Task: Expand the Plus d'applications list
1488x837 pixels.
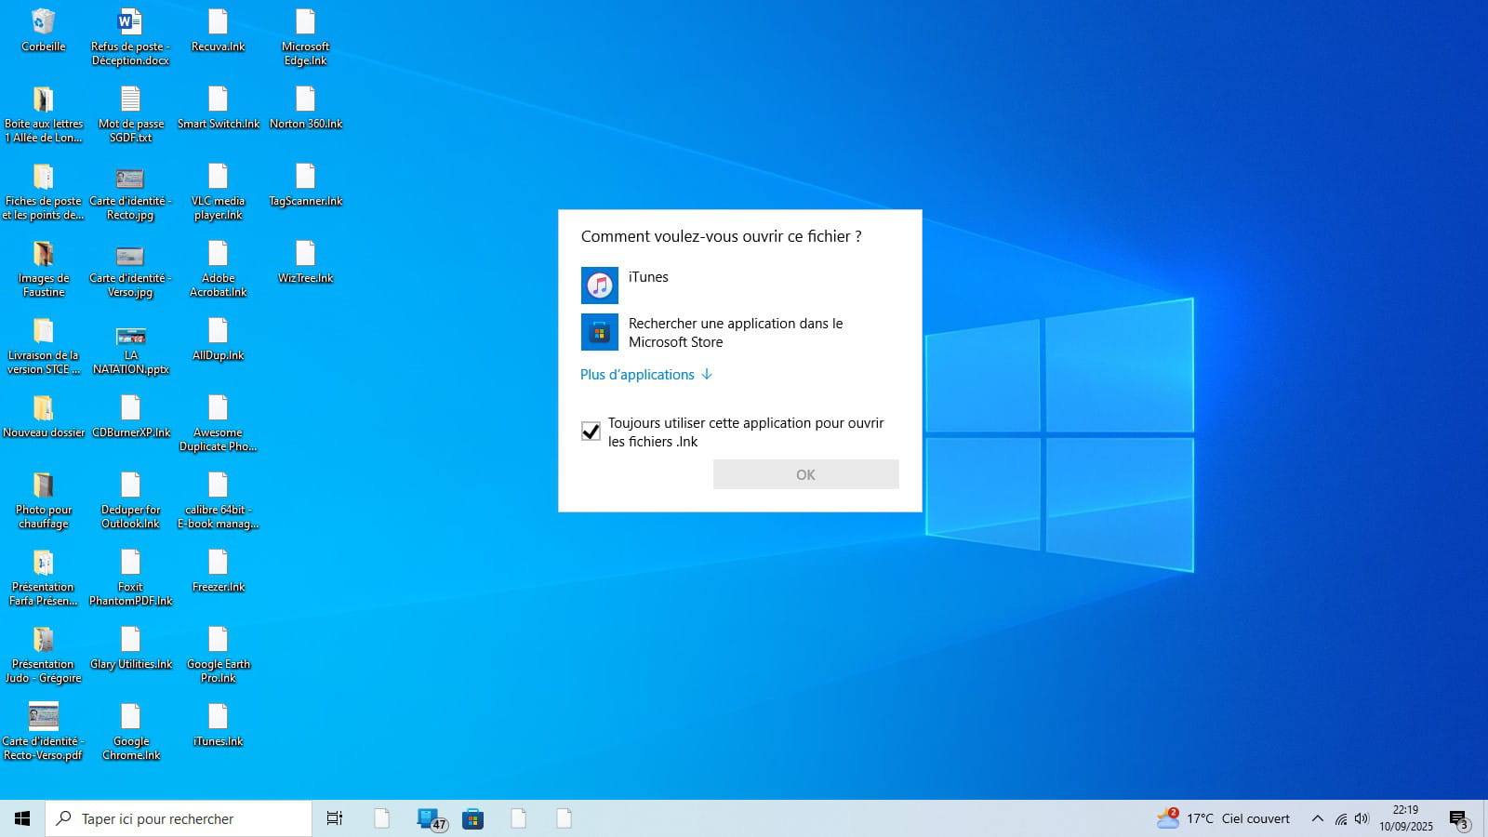Action: click(645, 374)
